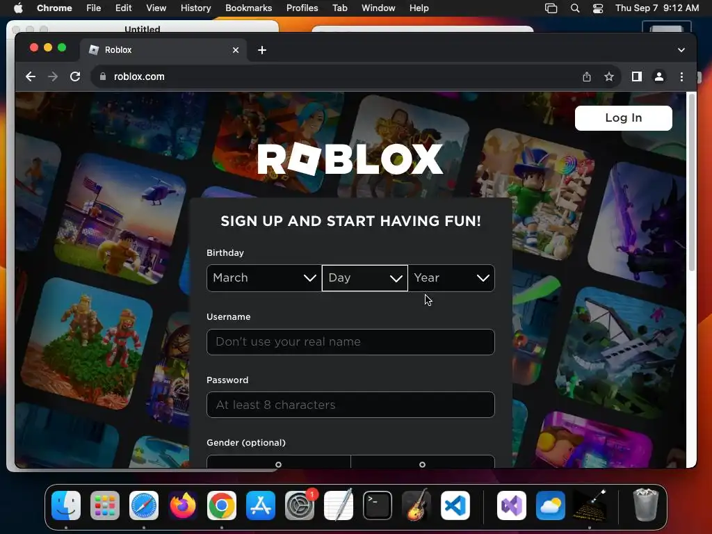Open Spotlight search
Viewport: 712px width, 534px height.
pyautogui.click(x=575, y=8)
